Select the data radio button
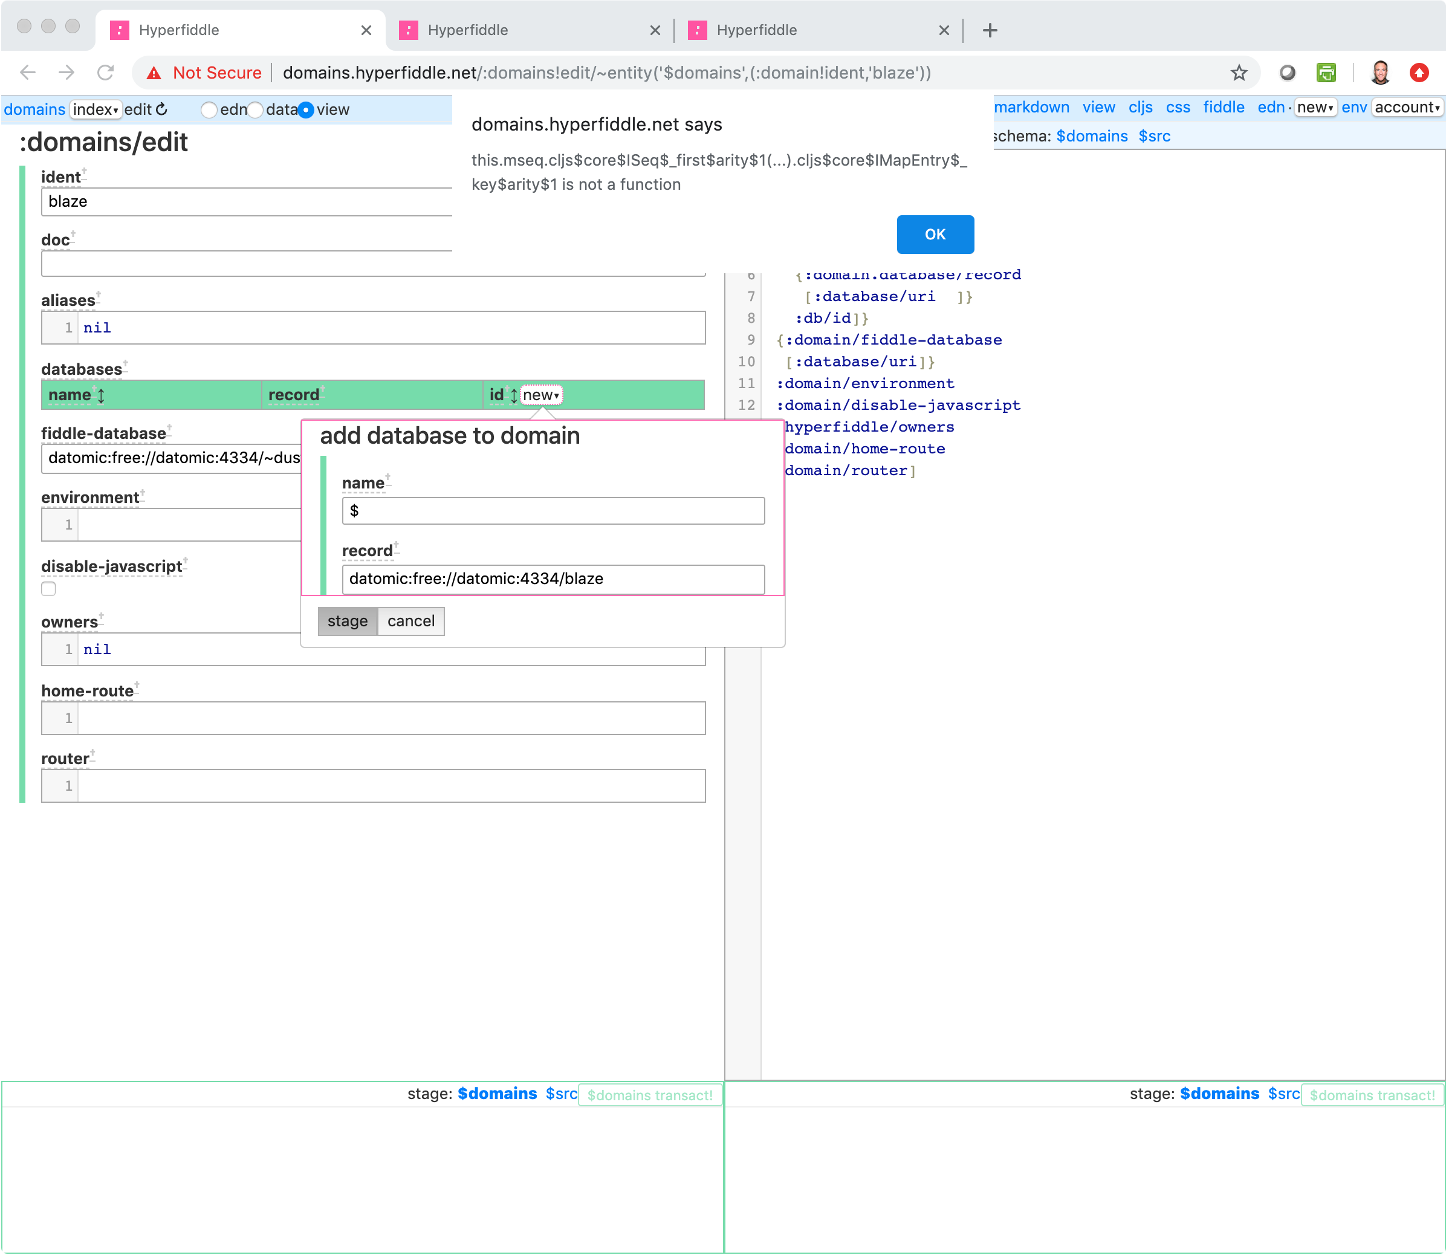1446x1255 pixels. 256,110
